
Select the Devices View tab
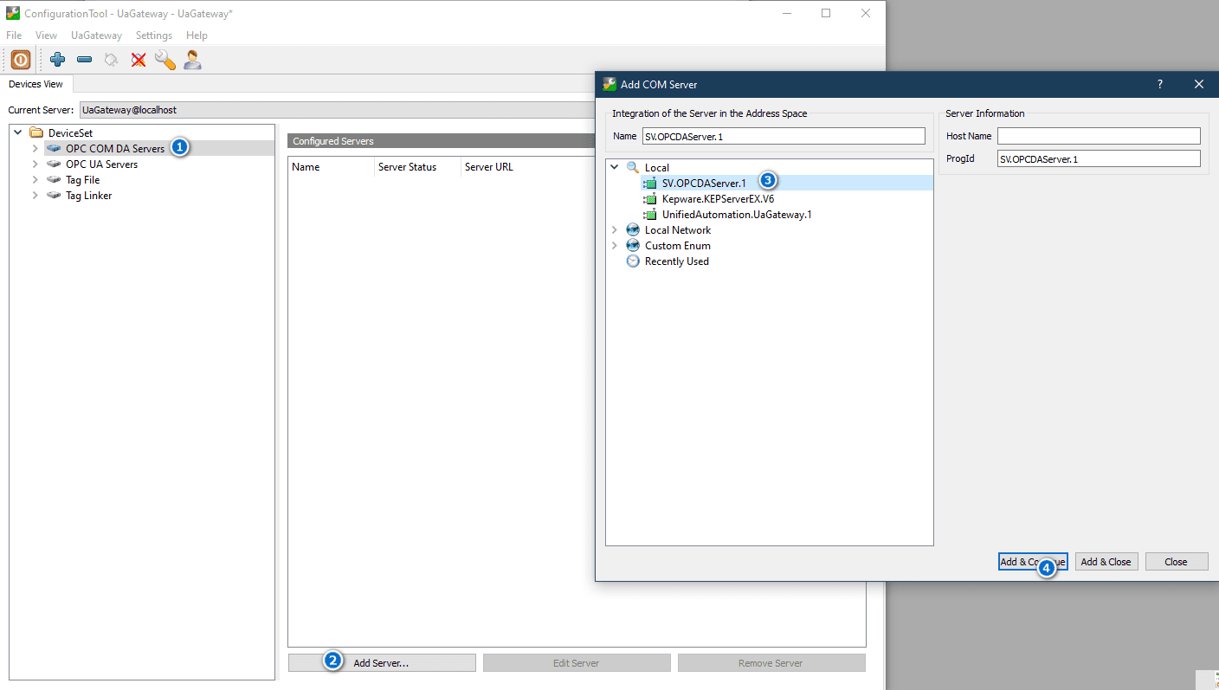[36, 84]
